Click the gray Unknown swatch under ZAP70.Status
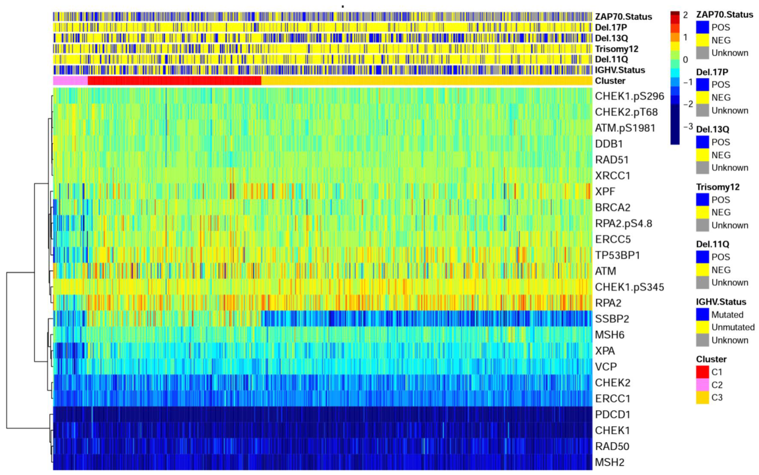Screen dimensions: 759x475 [702, 53]
